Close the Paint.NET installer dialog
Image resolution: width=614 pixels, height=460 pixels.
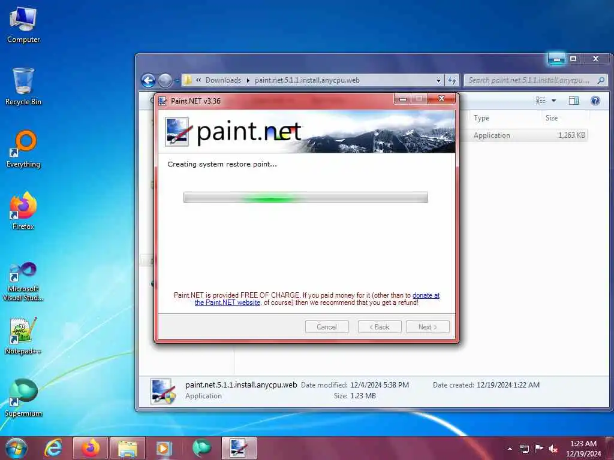[442, 99]
